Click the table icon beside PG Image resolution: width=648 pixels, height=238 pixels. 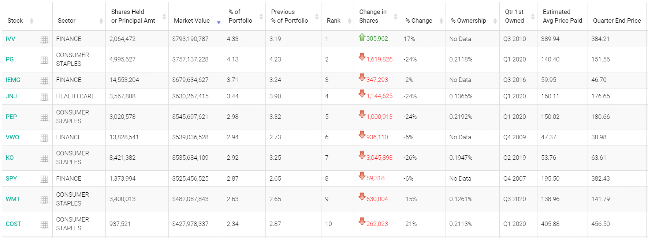tap(44, 60)
